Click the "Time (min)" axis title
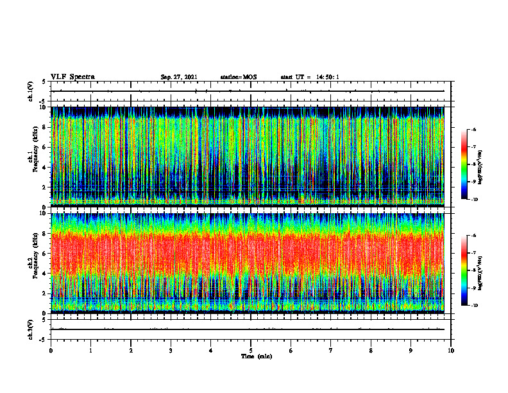 point(257,356)
